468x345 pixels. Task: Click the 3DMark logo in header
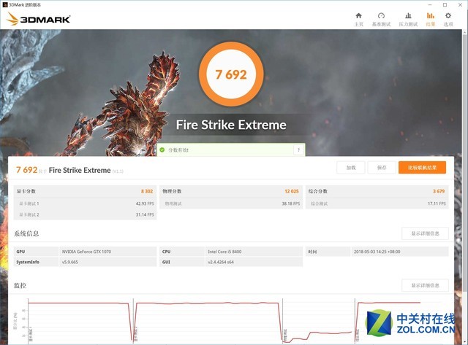click(x=38, y=19)
